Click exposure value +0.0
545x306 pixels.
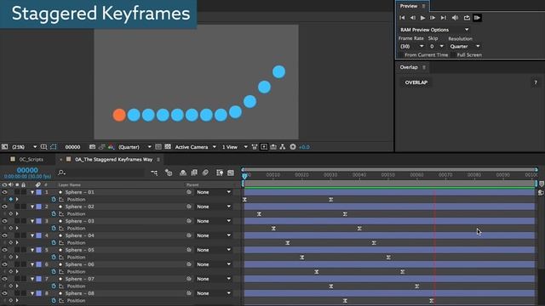point(304,147)
